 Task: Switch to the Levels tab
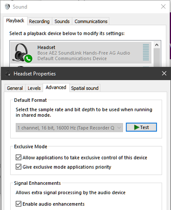(x=34, y=88)
